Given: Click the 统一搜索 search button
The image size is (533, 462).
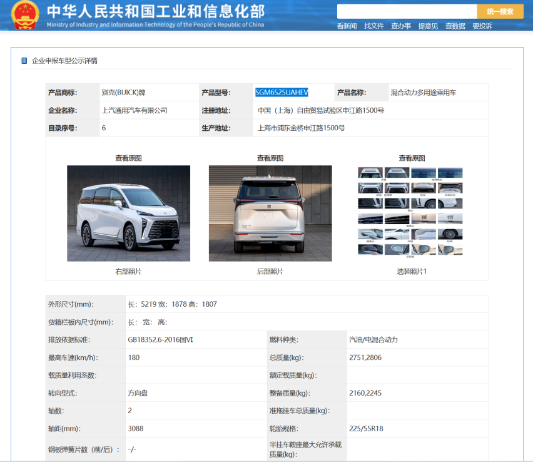Looking at the screenshot, I should click(x=500, y=11).
